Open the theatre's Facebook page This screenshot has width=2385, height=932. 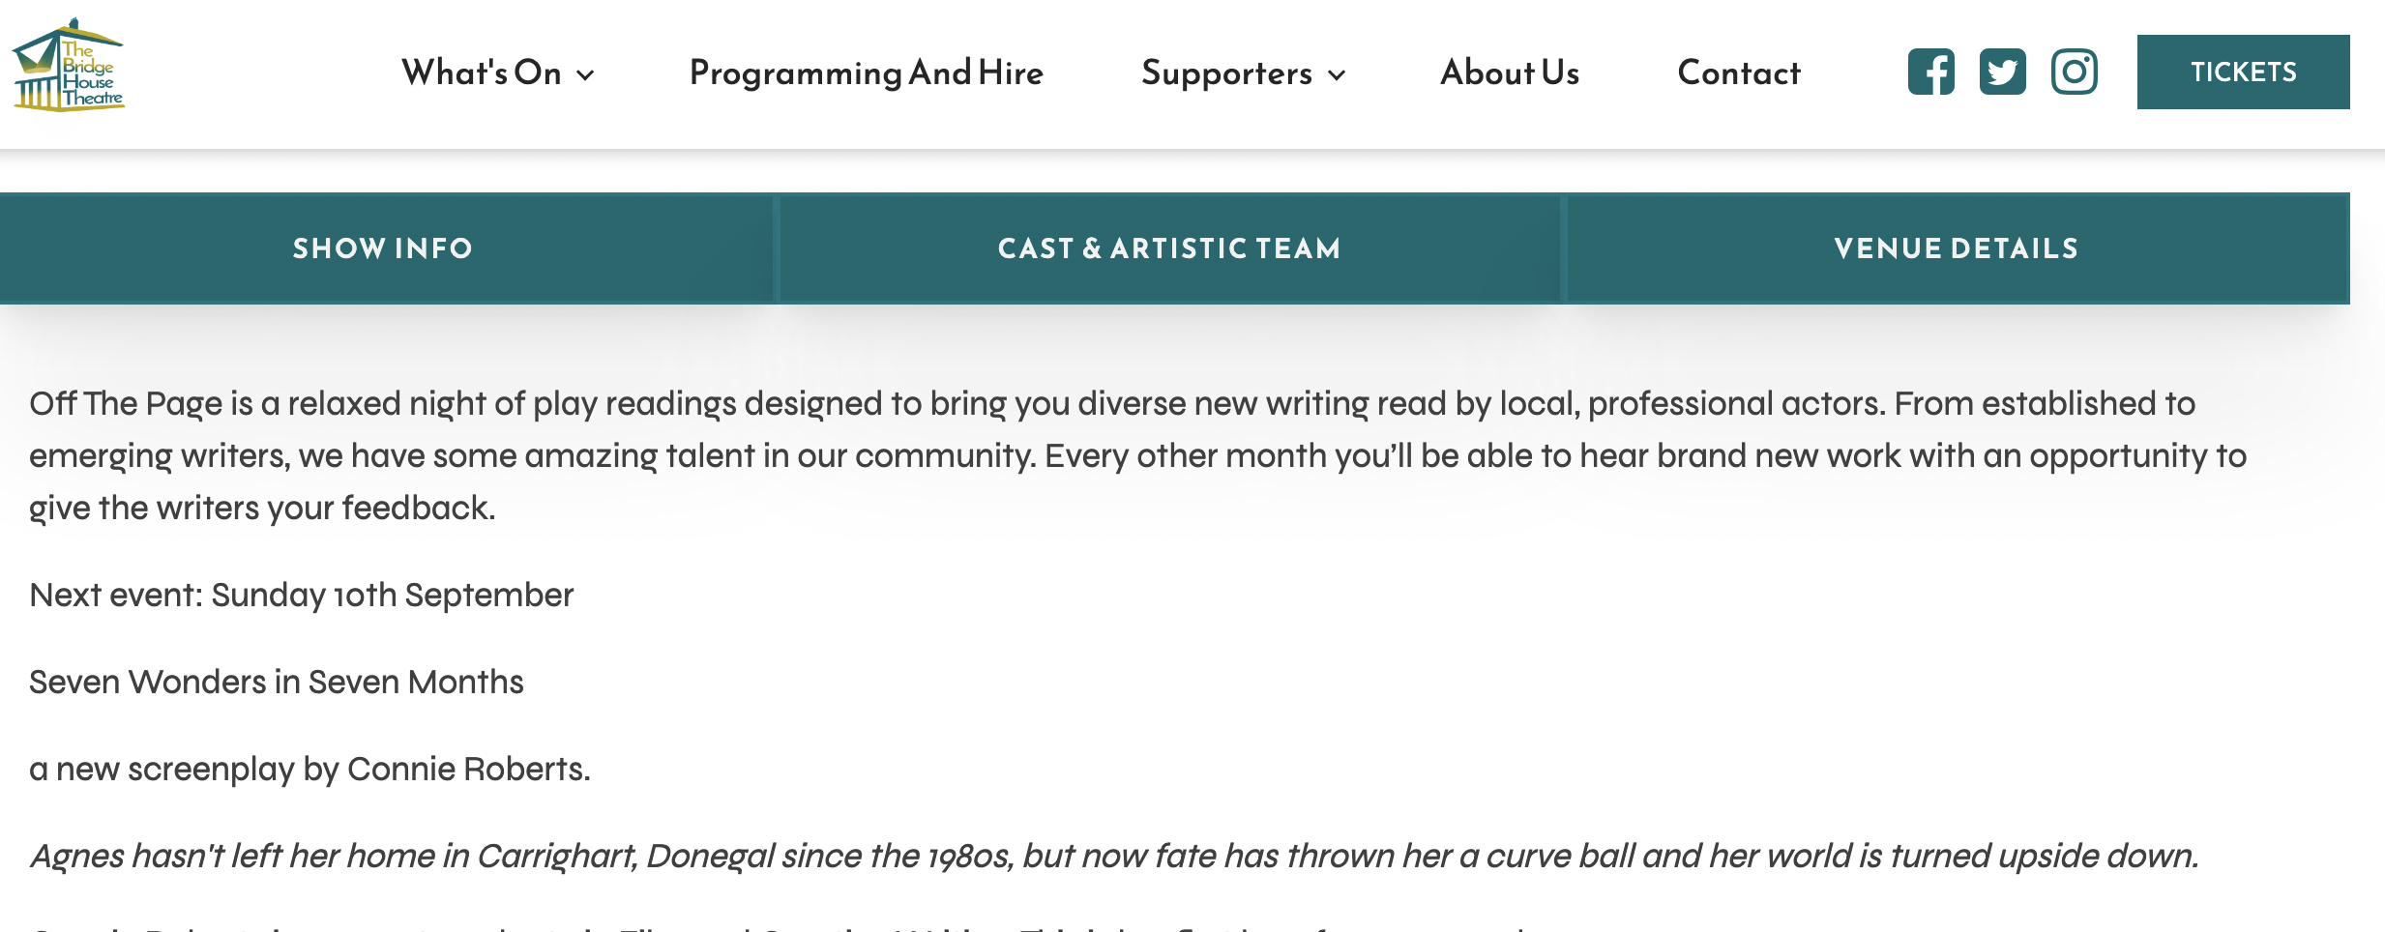[x=1930, y=72]
